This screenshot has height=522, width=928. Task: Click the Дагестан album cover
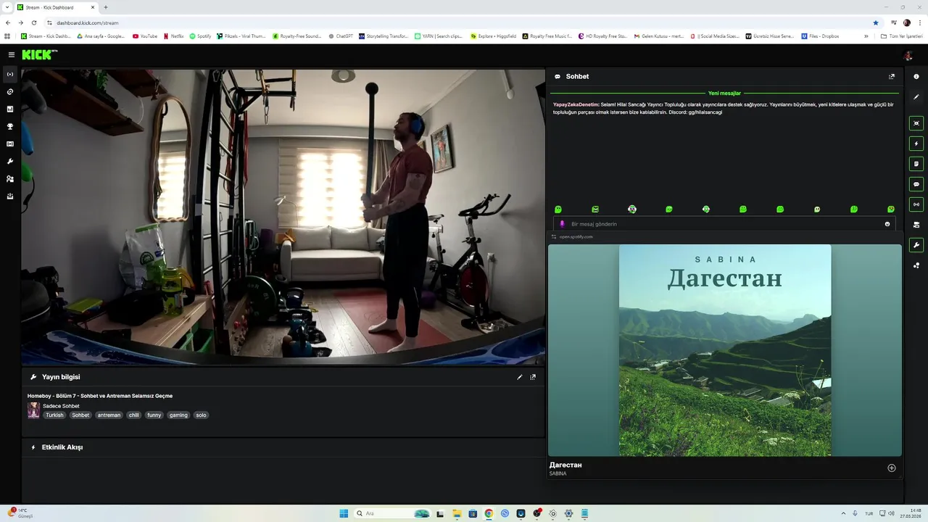click(x=725, y=350)
